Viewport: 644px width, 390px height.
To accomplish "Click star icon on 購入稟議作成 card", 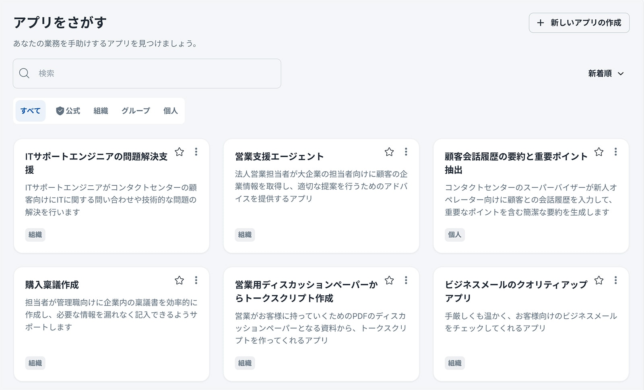I will tap(179, 280).
